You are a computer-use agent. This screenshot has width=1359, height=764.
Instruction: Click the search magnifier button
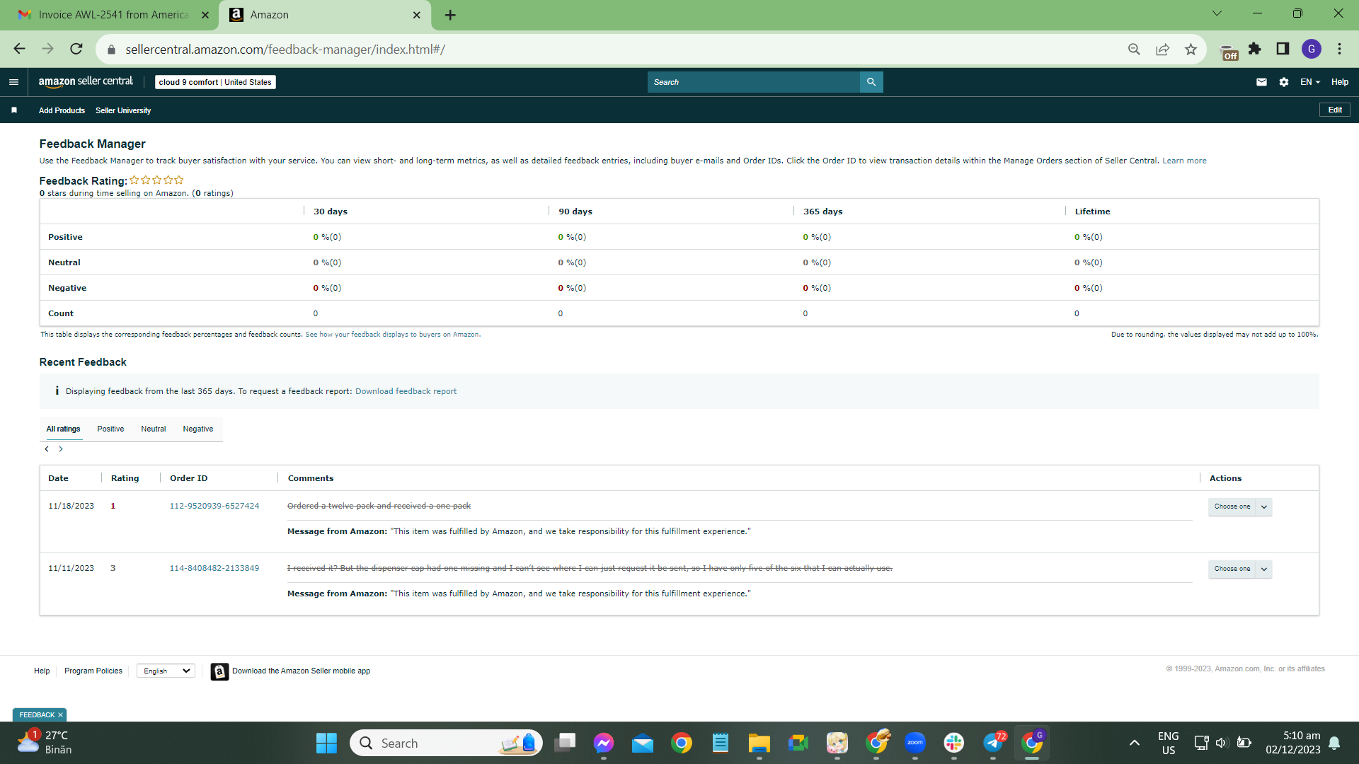pyautogui.click(x=871, y=82)
